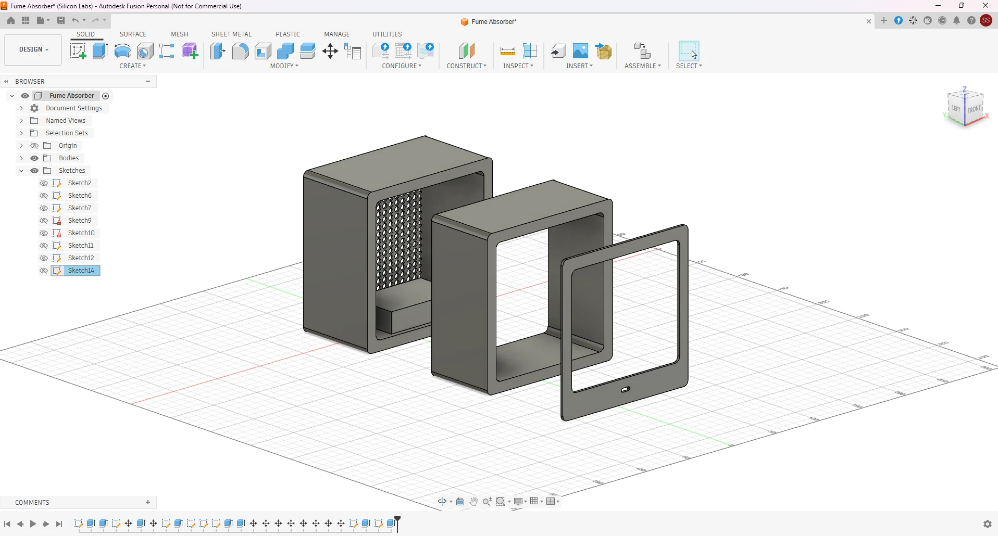Show Sketch14 using its eye icon
This screenshot has width=998, height=536.
[44, 271]
